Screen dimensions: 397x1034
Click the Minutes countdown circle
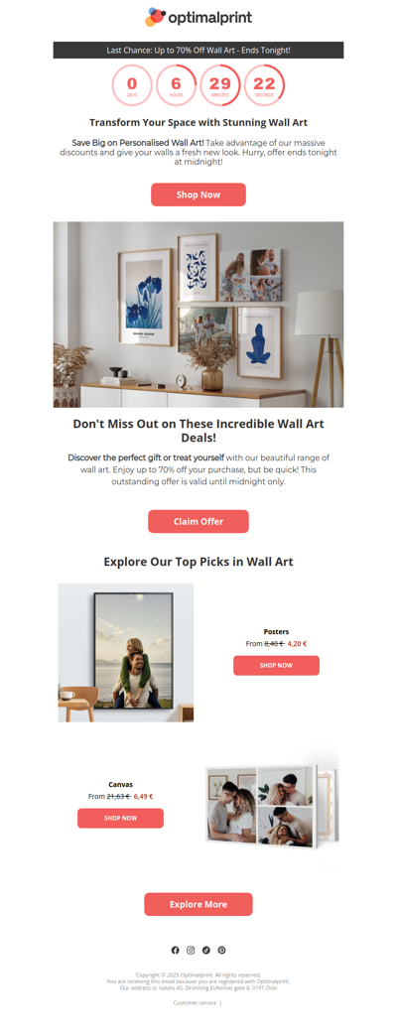220,85
